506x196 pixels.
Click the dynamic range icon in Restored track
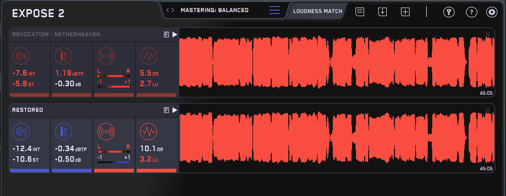point(148,132)
